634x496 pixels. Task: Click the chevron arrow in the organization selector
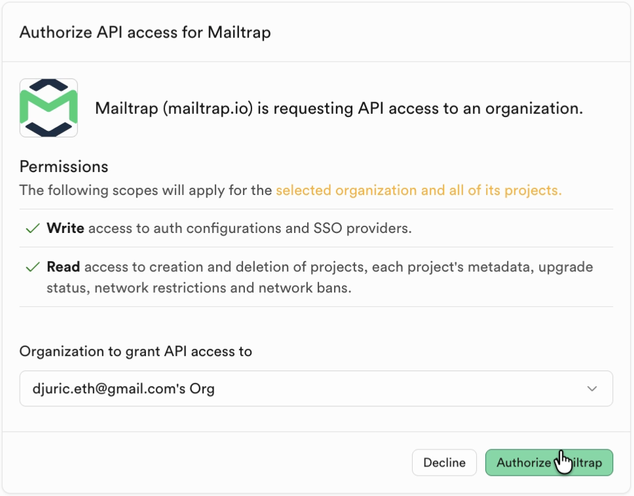(x=592, y=389)
